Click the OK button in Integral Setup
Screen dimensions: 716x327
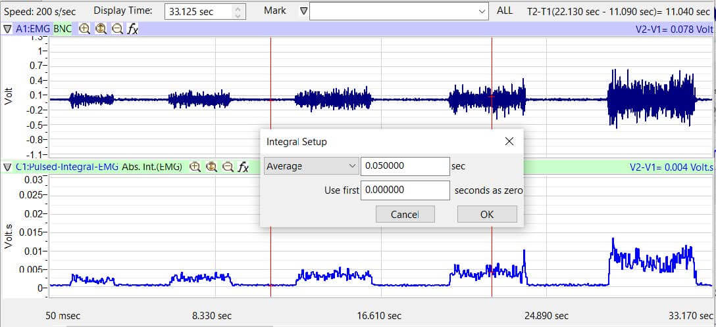(486, 214)
